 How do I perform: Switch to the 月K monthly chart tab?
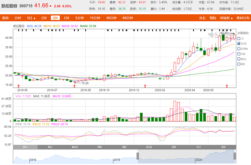click(67, 18)
